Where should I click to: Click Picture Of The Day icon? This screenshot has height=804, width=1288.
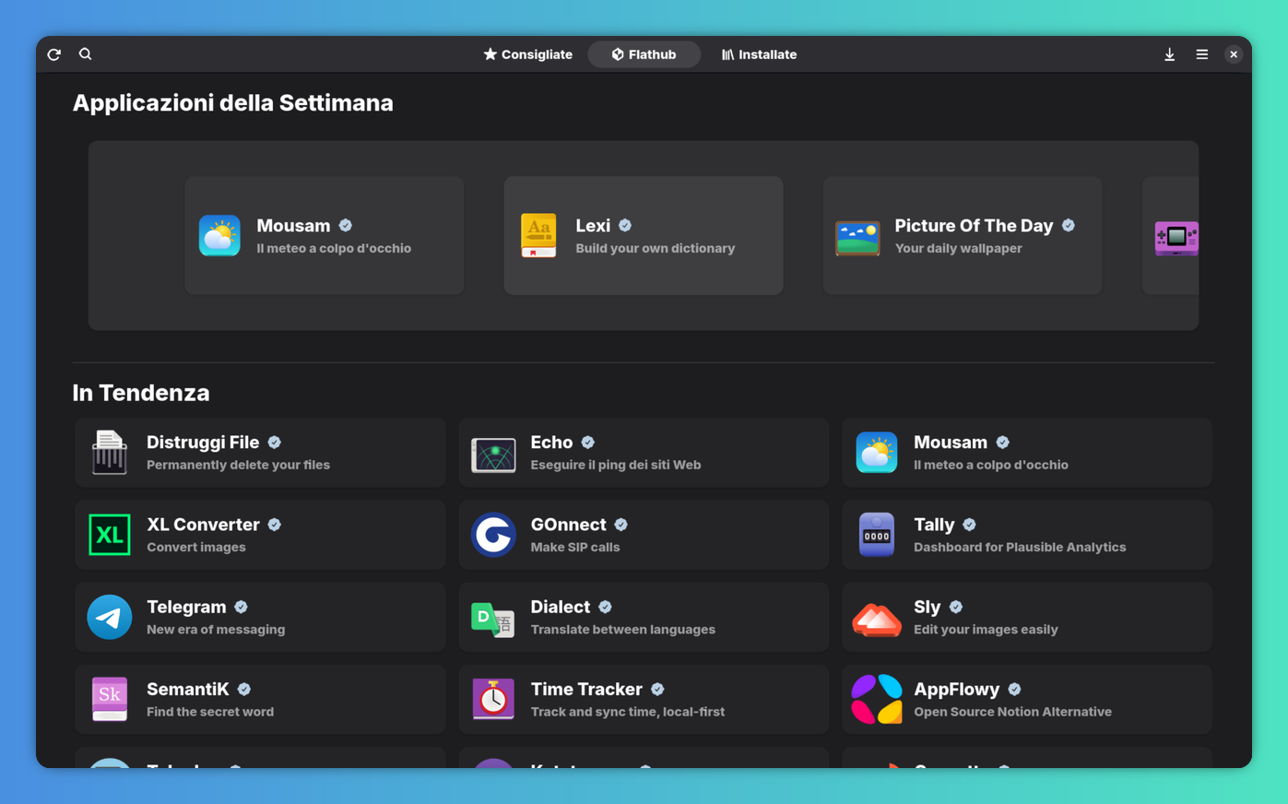(x=857, y=238)
